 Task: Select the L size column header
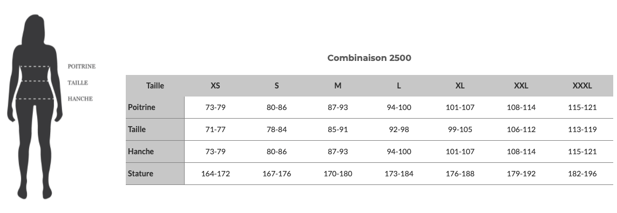[x=398, y=86]
